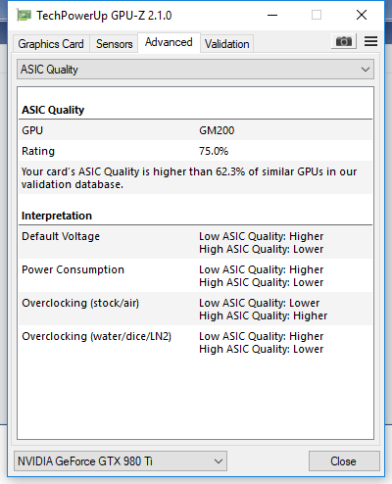Viewport: 392px width, 484px height.
Task: Click the 62.3% validation database sentence
Action: click(x=189, y=177)
